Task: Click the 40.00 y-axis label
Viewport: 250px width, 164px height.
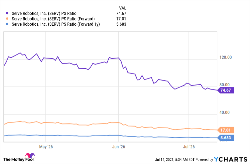Action: (x=225, y=112)
